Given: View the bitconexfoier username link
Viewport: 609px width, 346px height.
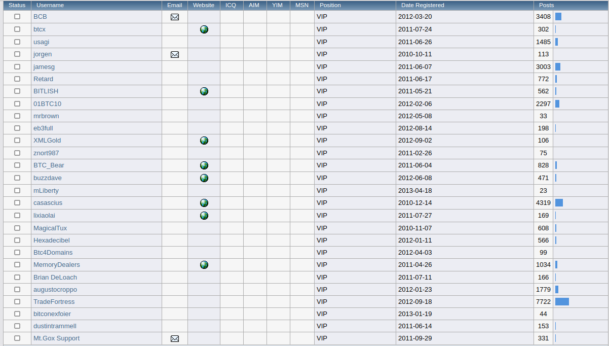Looking at the screenshot, I should (52, 314).
